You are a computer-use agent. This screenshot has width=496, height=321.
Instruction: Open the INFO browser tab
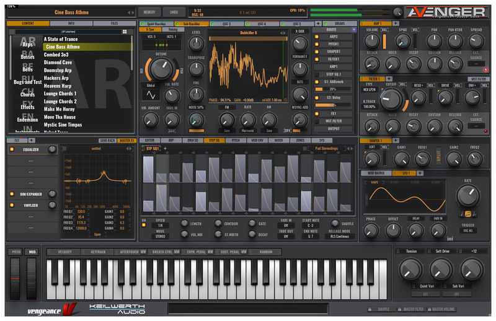71,24
